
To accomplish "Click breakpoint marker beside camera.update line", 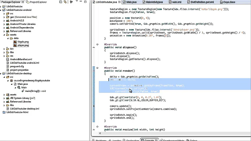I will [94, 106].
